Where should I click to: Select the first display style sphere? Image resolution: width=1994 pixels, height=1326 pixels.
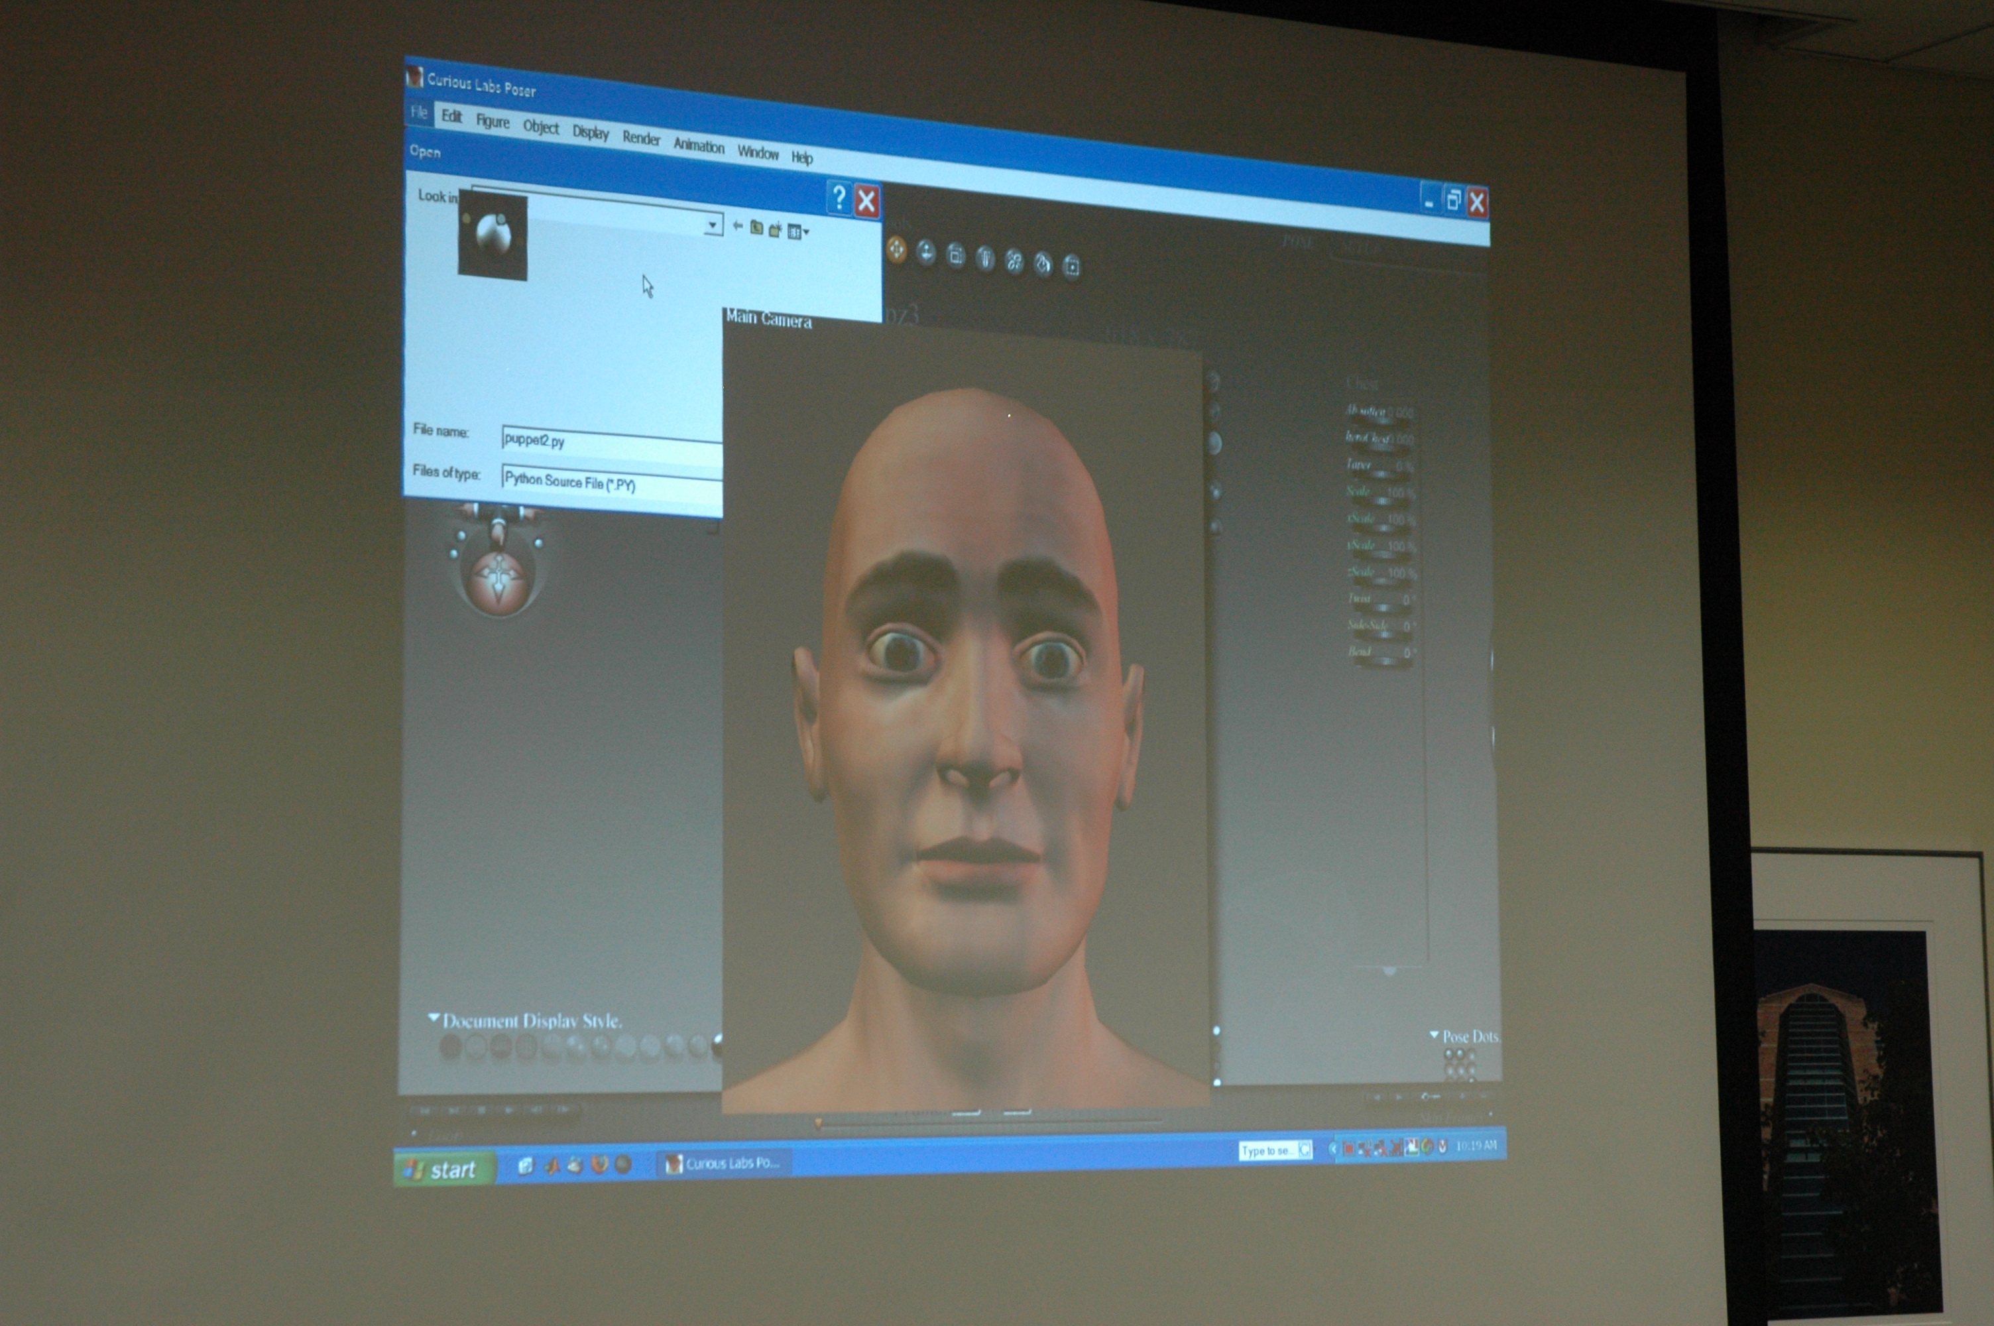pos(451,1047)
